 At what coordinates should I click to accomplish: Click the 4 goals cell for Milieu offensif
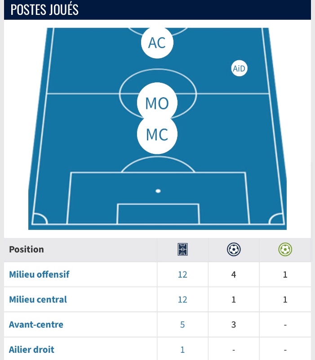point(234,274)
